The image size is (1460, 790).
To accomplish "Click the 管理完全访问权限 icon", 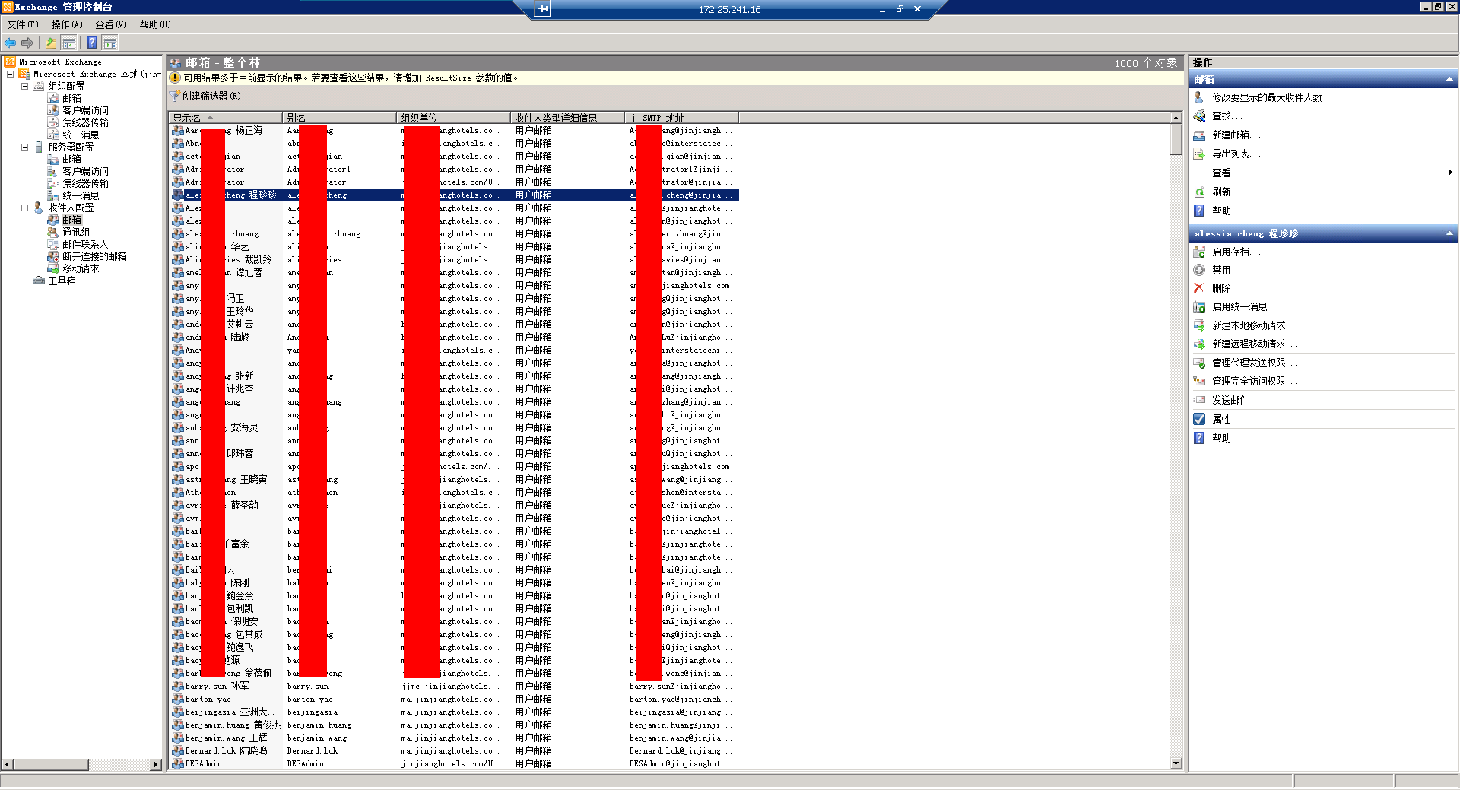I will coord(1199,381).
